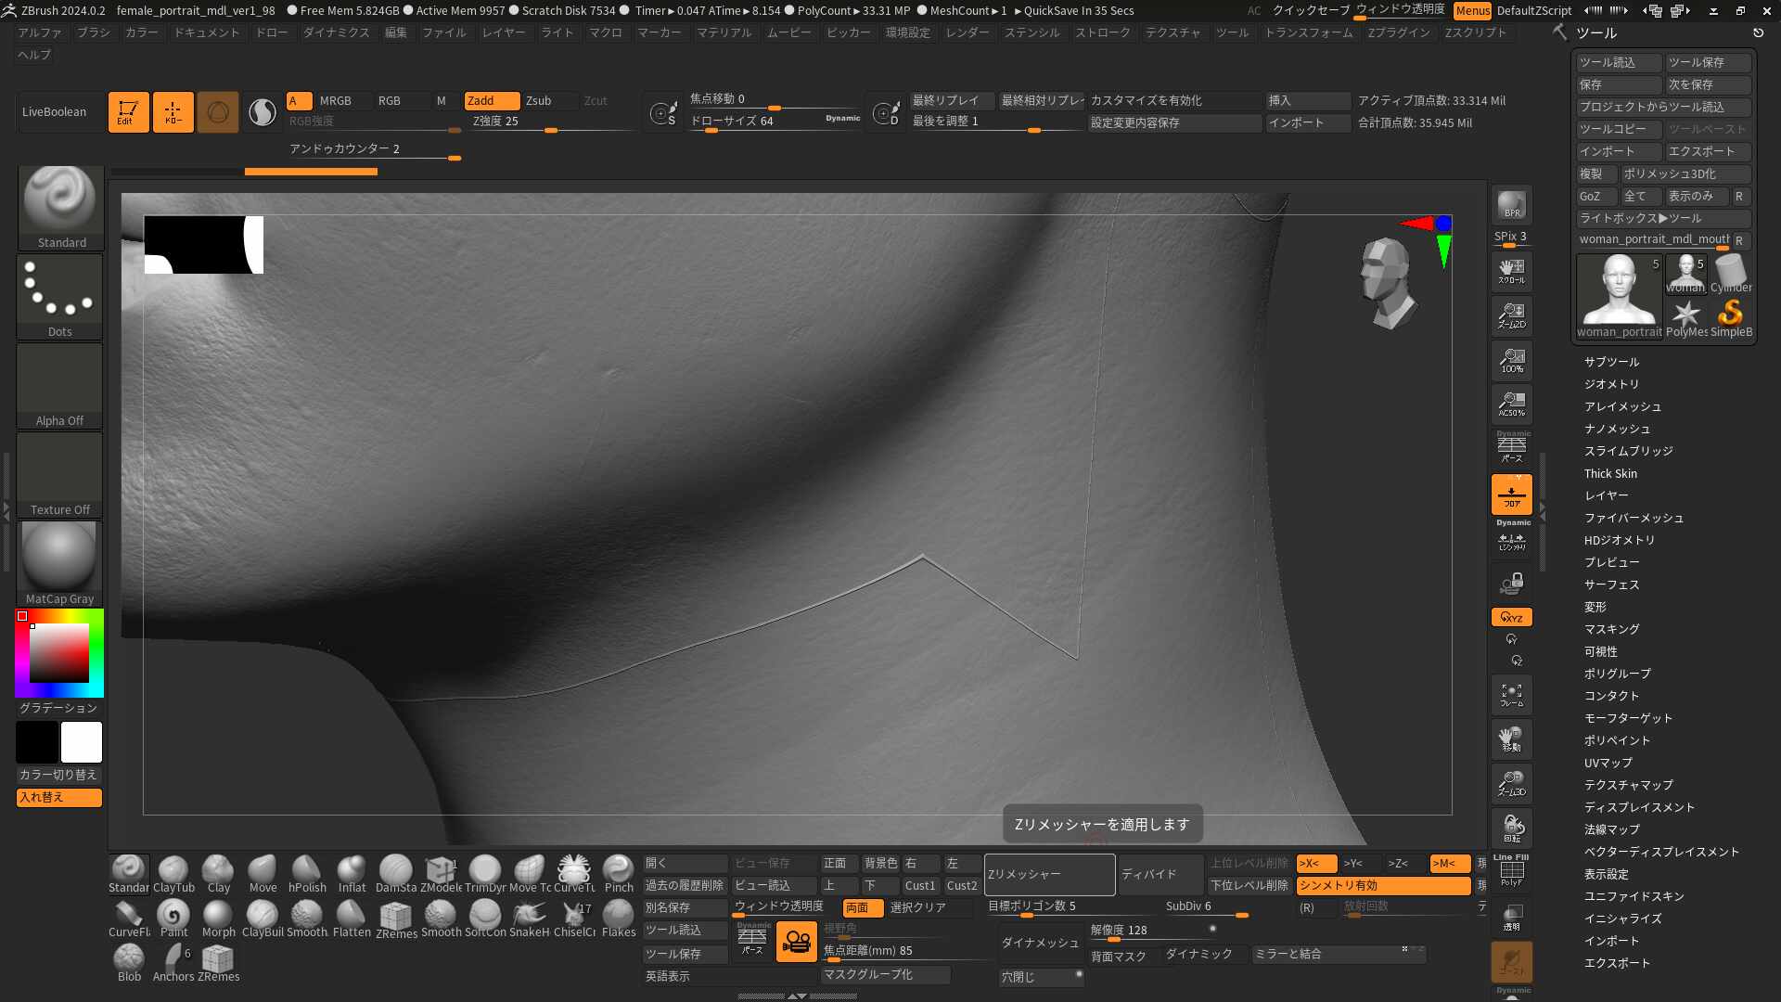Pick a color from the gradient color picker
Image resolution: width=1781 pixels, height=1002 pixels.
(x=59, y=652)
